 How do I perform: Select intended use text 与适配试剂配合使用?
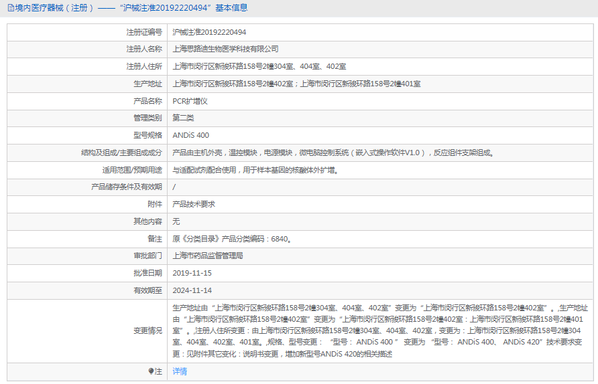point(255,170)
